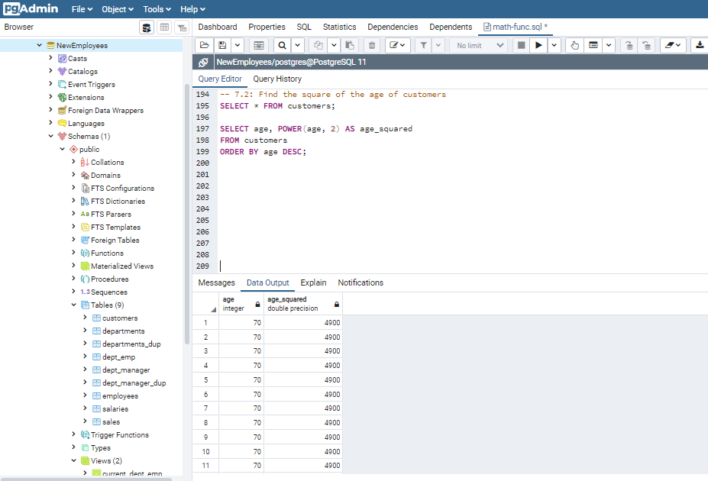The width and height of the screenshot is (708, 481).
Task: Click the Filter funnel icon in toolbar
Action: pyautogui.click(x=423, y=46)
